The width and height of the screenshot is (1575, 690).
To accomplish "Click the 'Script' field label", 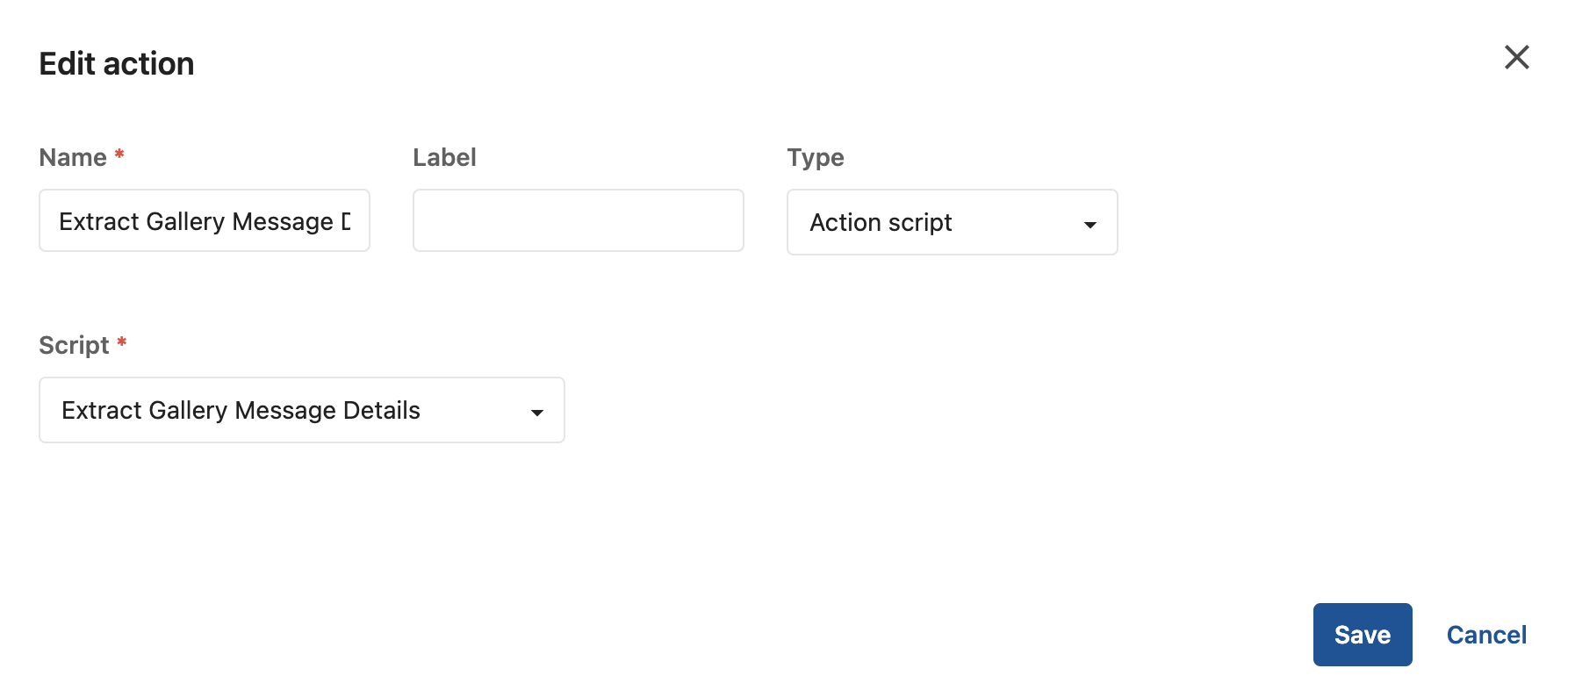I will coord(74,346).
